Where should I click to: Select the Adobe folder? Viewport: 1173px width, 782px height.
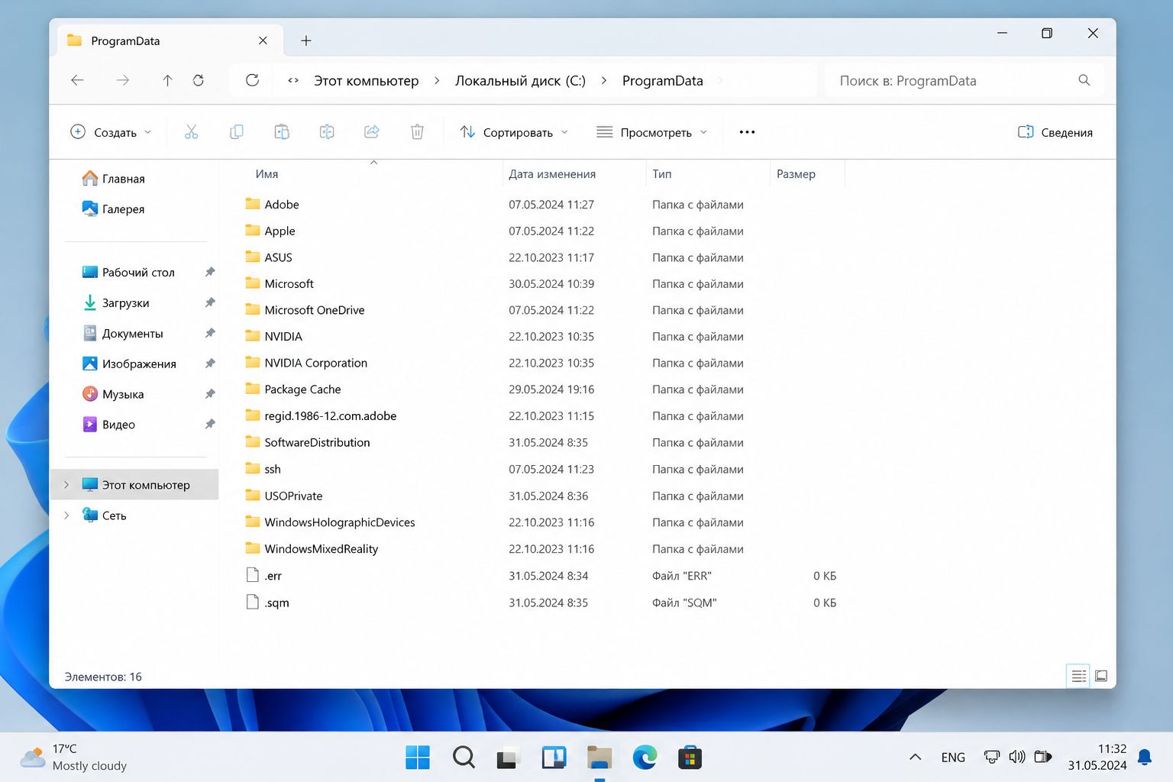point(282,204)
